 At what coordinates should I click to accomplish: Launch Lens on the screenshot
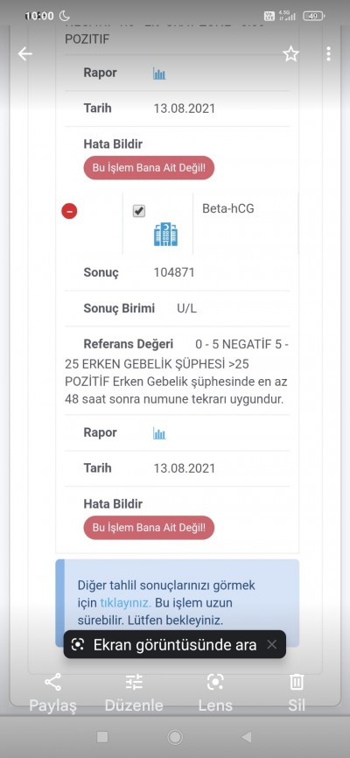pyautogui.click(x=215, y=692)
